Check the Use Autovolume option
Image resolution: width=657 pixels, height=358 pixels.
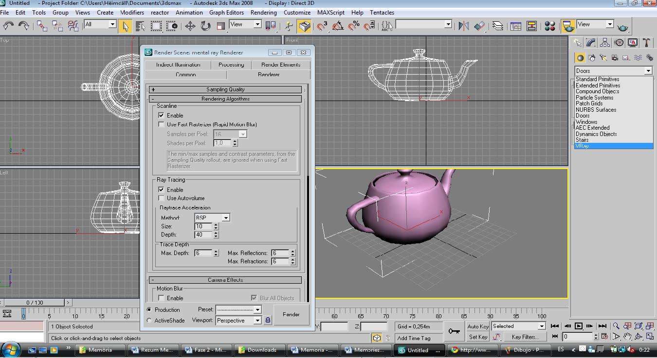pos(162,198)
